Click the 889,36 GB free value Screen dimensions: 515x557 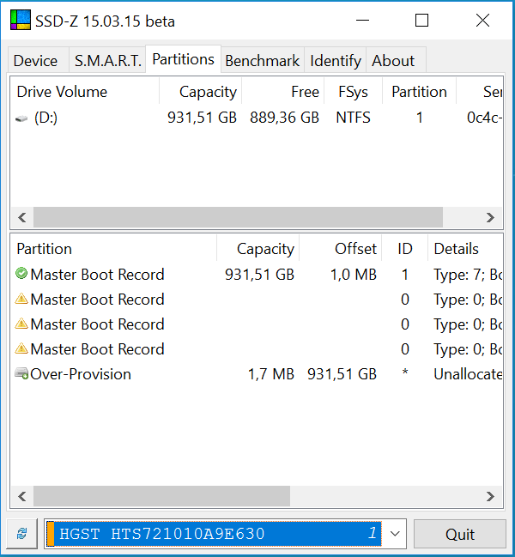(x=284, y=118)
